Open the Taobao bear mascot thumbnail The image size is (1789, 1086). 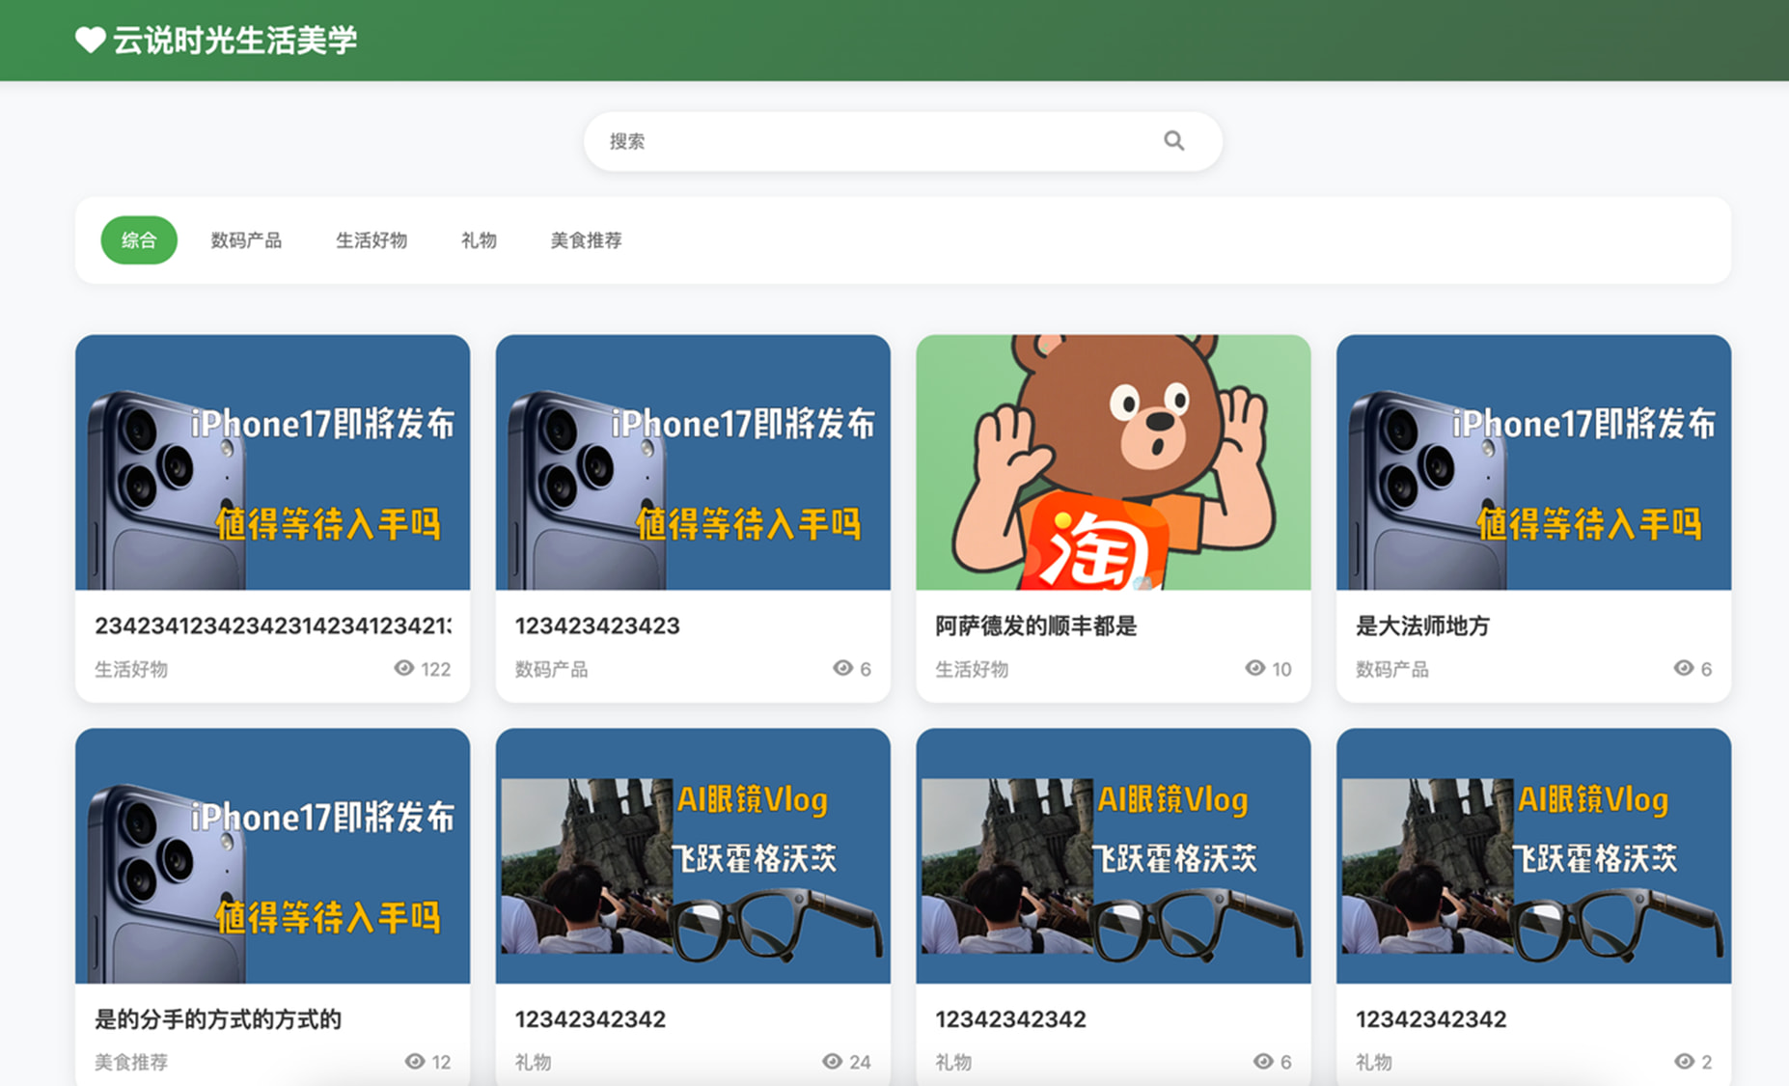click(1113, 462)
